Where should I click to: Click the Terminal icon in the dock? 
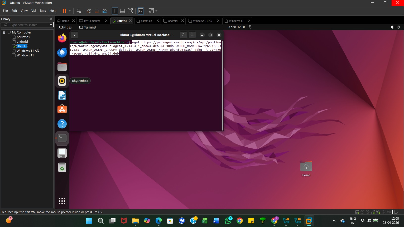point(62,138)
